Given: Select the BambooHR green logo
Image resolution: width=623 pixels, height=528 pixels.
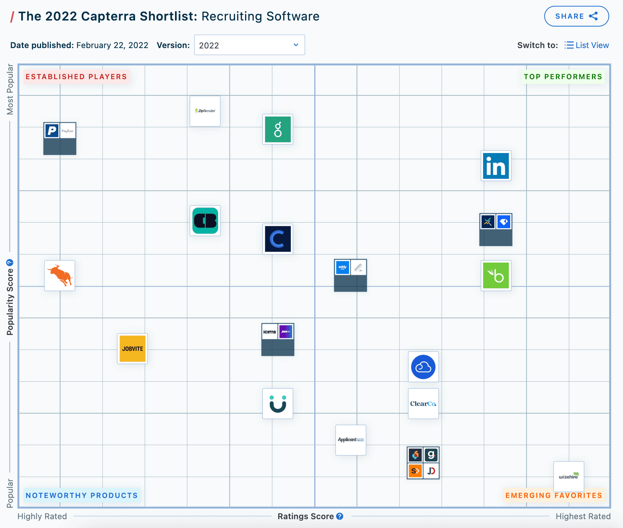Looking at the screenshot, I should [496, 276].
